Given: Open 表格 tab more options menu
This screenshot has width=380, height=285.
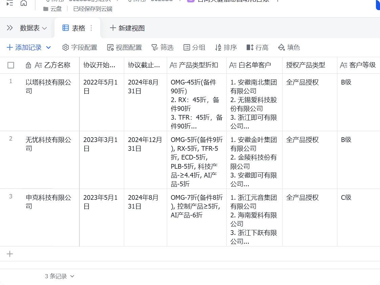Looking at the screenshot, I should [x=91, y=28].
